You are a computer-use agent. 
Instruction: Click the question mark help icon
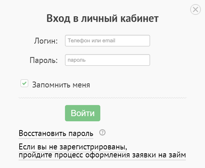(102, 133)
